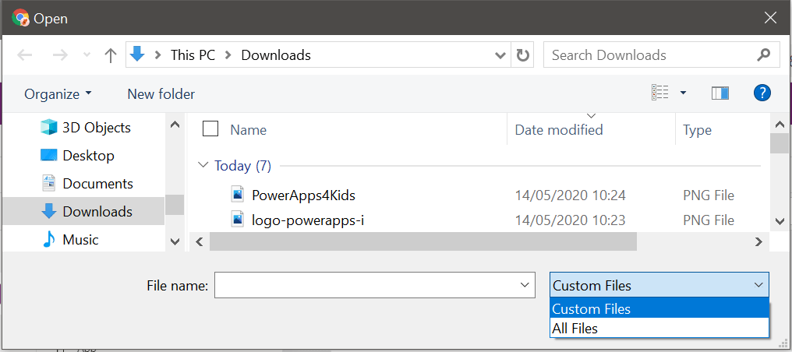Image resolution: width=792 pixels, height=352 pixels.
Task: Collapse the file type combo box
Action: pyautogui.click(x=758, y=286)
